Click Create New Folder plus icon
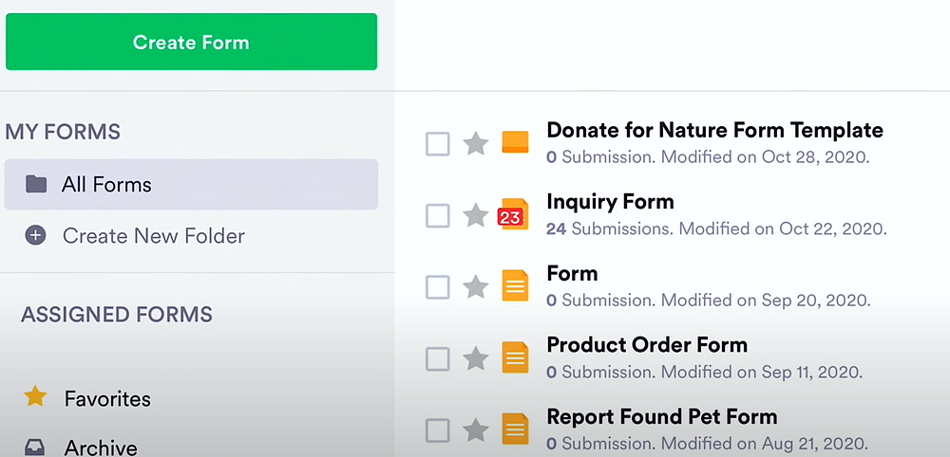This screenshot has height=457, width=950. [36, 236]
